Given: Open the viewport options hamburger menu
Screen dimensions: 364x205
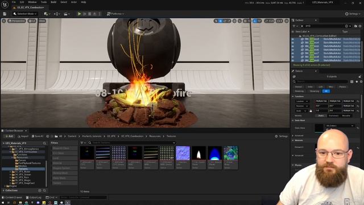Looking at the screenshot, I should [x=4, y=21].
